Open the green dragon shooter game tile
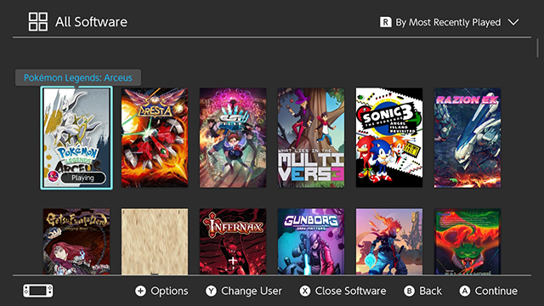The image size is (544, 306). point(467,241)
